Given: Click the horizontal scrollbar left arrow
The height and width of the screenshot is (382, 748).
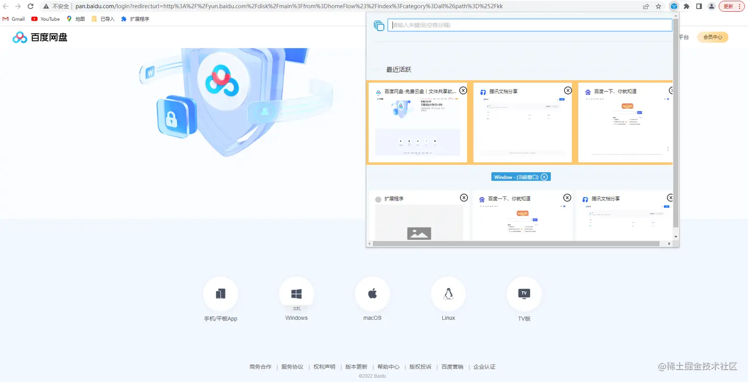Looking at the screenshot, I should (369, 243).
